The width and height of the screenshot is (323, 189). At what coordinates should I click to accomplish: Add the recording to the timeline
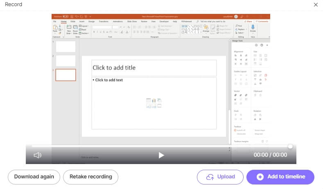tap(280, 177)
